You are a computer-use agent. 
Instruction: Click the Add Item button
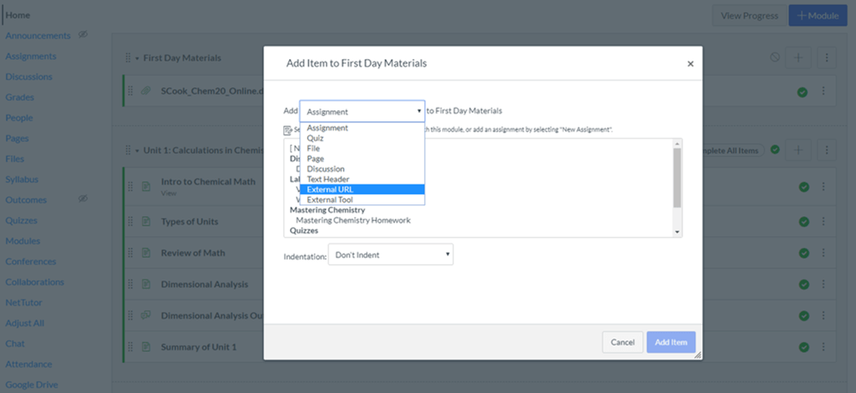tap(670, 342)
